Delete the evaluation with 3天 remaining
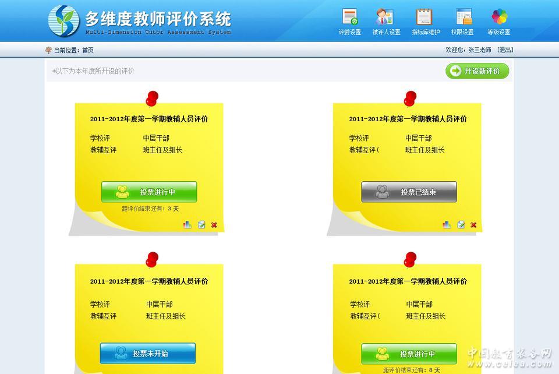This screenshot has width=559, height=374. click(x=214, y=225)
